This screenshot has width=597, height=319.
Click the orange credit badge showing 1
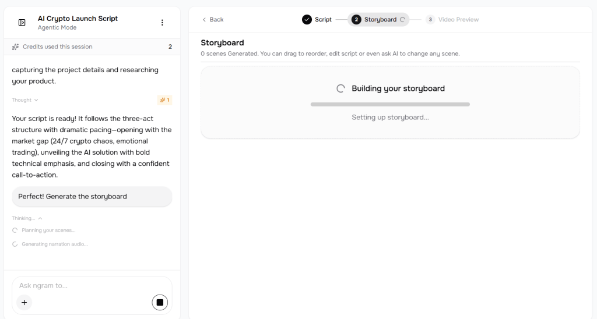pos(164,100)
